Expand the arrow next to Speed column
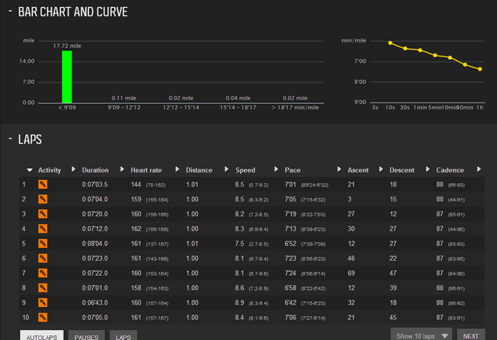Image resolution: width=497 pixels, height=340 pixels. point(276,169)
